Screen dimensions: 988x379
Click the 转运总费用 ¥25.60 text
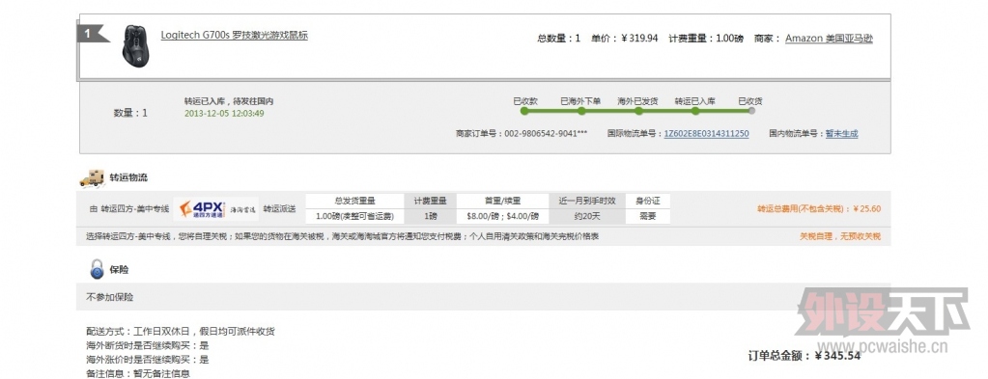pos(819,209)
